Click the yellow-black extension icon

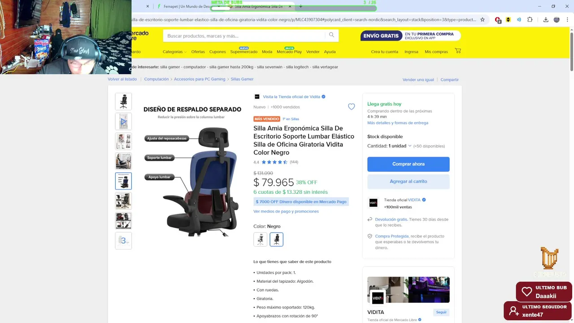tap(508, 20)
